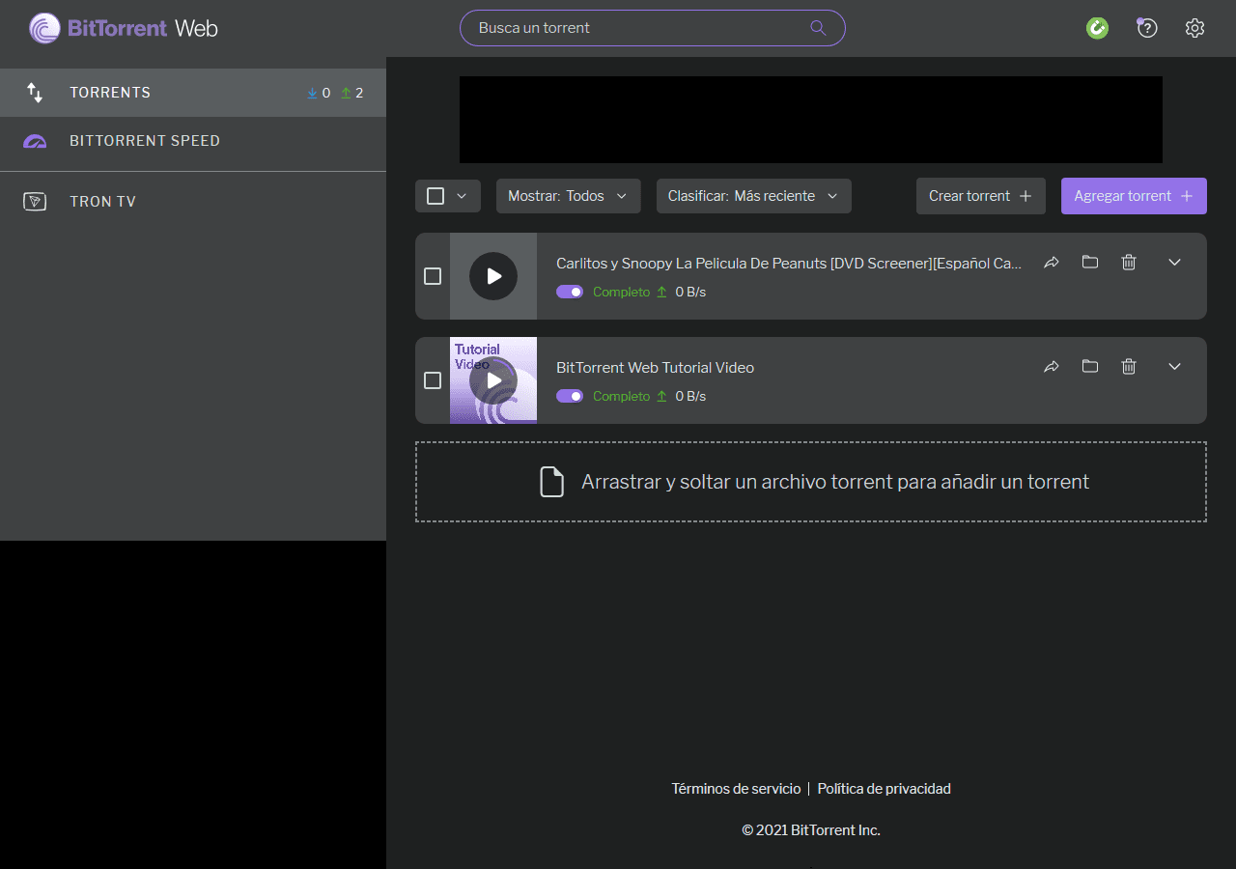The image size is (1236, 869).
Task: Click the Agregar torrent button
Action: click(x=1133, y=196)
